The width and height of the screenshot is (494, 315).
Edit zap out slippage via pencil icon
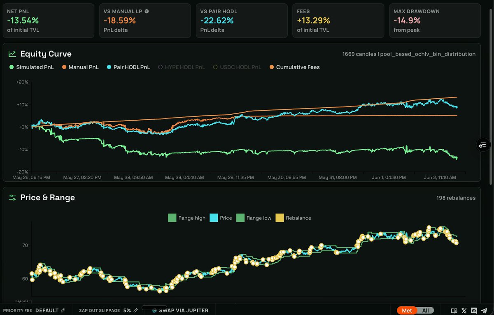coord(135,310)
